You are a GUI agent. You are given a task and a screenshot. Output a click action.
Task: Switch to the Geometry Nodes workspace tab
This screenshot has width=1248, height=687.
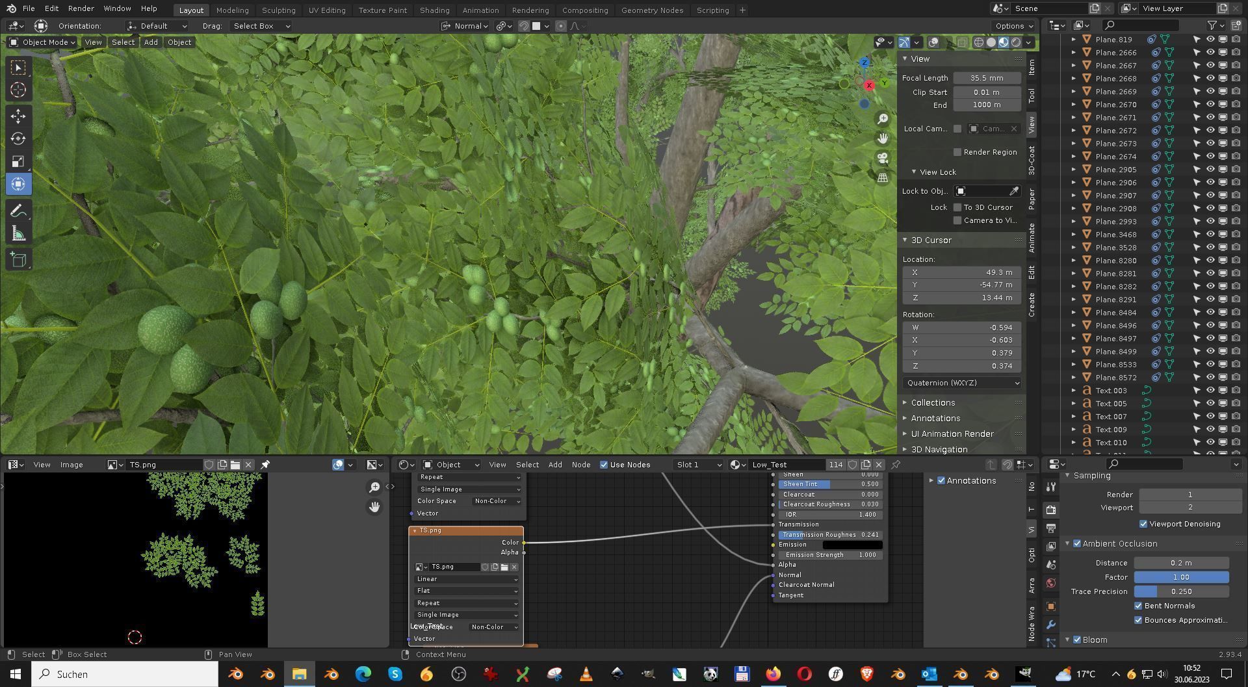coord(652,10)
